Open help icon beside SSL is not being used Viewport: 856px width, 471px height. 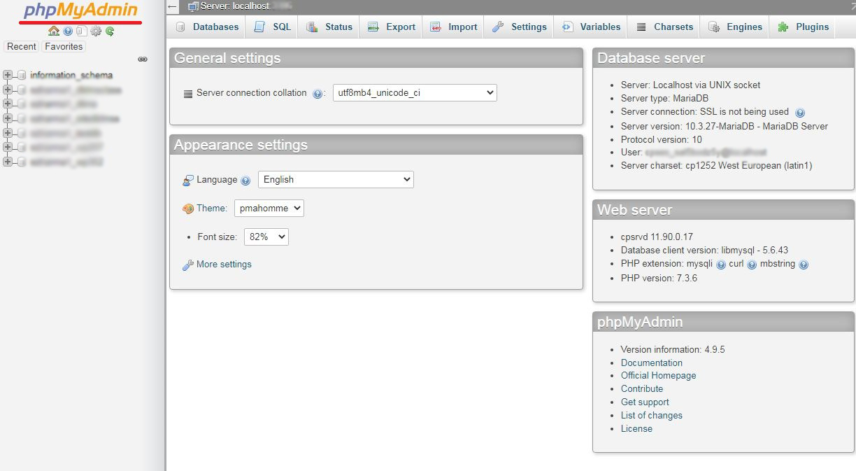(x=800, y=113)
